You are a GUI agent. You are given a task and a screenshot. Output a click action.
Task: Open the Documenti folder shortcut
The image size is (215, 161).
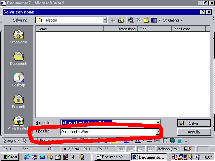(19, 58)
